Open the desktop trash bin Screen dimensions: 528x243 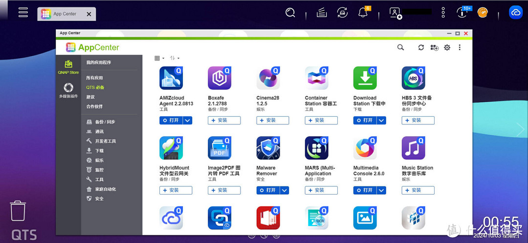pos(18,211)
